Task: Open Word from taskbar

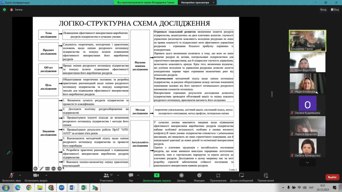Action: pos(72,187)
